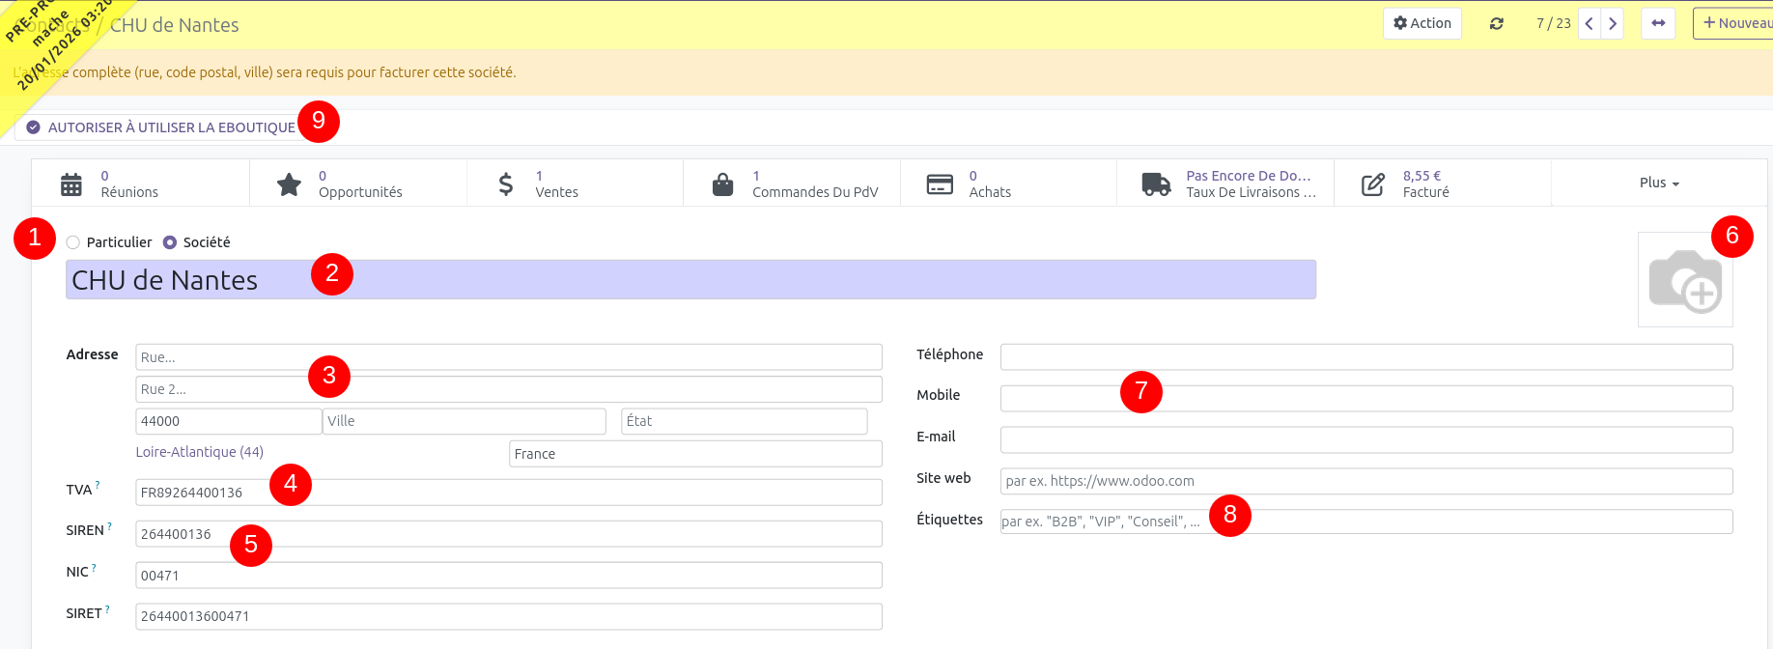Click the Réunions calendar icon

click(71, 183)
